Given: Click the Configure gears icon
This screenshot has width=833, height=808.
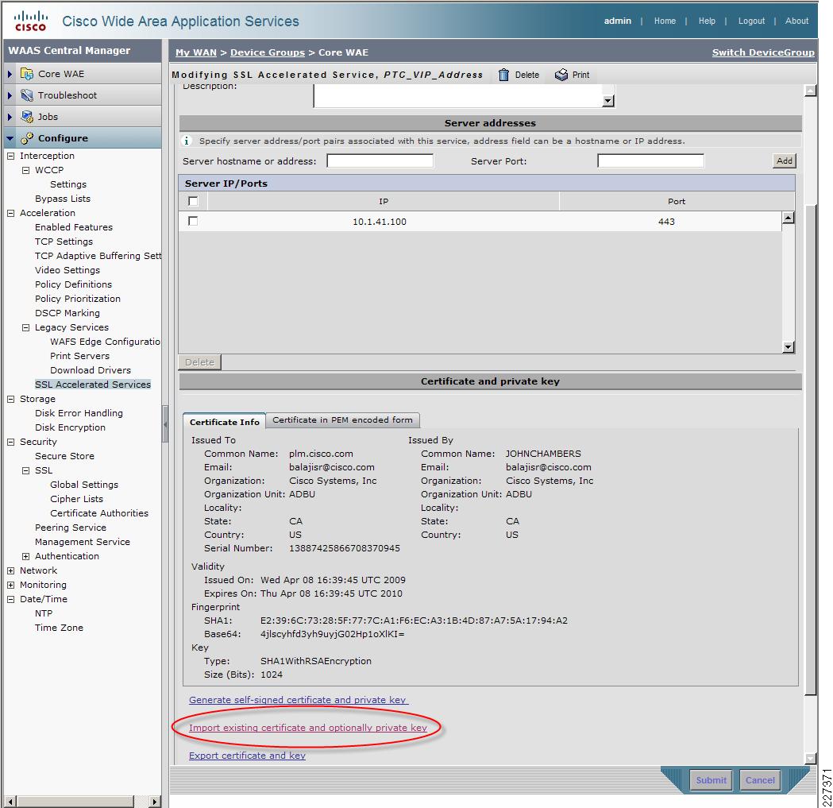Looking at the screenshot, I should pos(26,138).
